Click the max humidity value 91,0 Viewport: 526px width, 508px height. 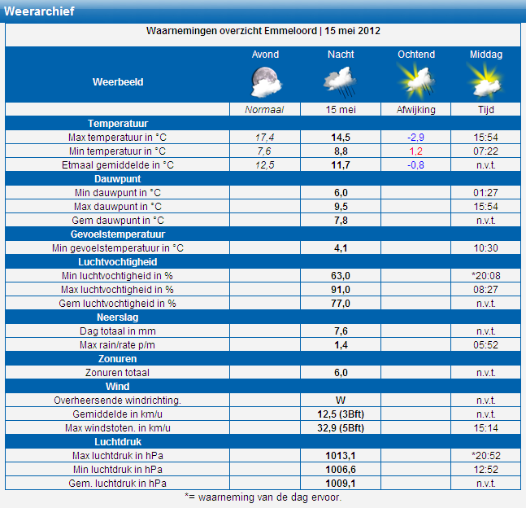[341, 290]
